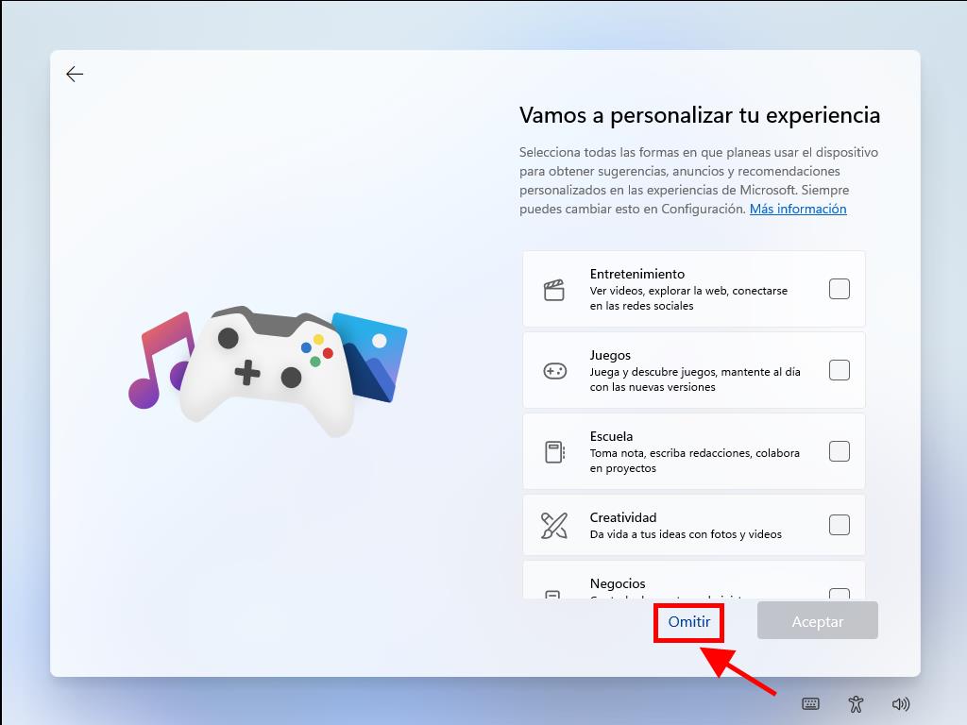Click the Juegos gamepad icon
967x725 pixels.
click(x=554, y=371)
